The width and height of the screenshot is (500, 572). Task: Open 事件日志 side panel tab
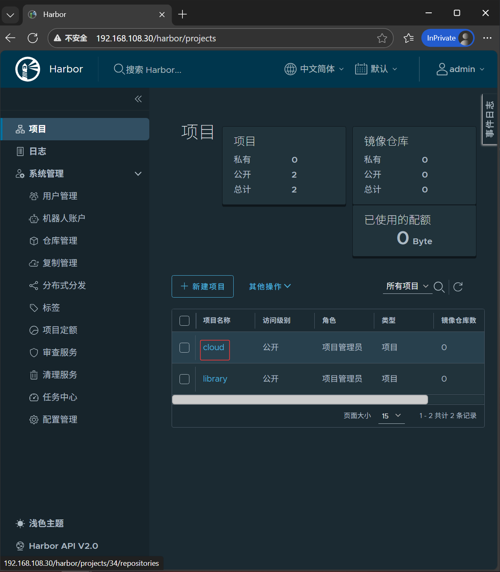pyautogui.click(x=490, y=120)
